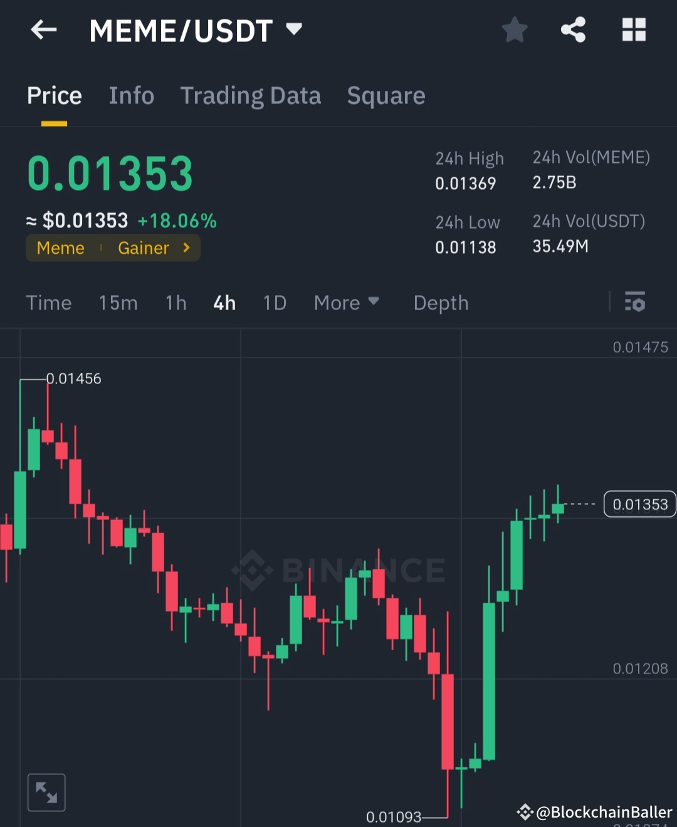This screenshot has height=827, width=677.
Task: View the Info section link
Action: (132, 95)
